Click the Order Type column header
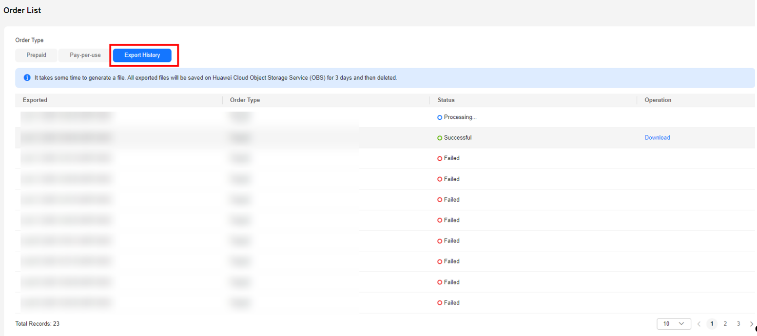The image size is (757, 336). point(245,100)
